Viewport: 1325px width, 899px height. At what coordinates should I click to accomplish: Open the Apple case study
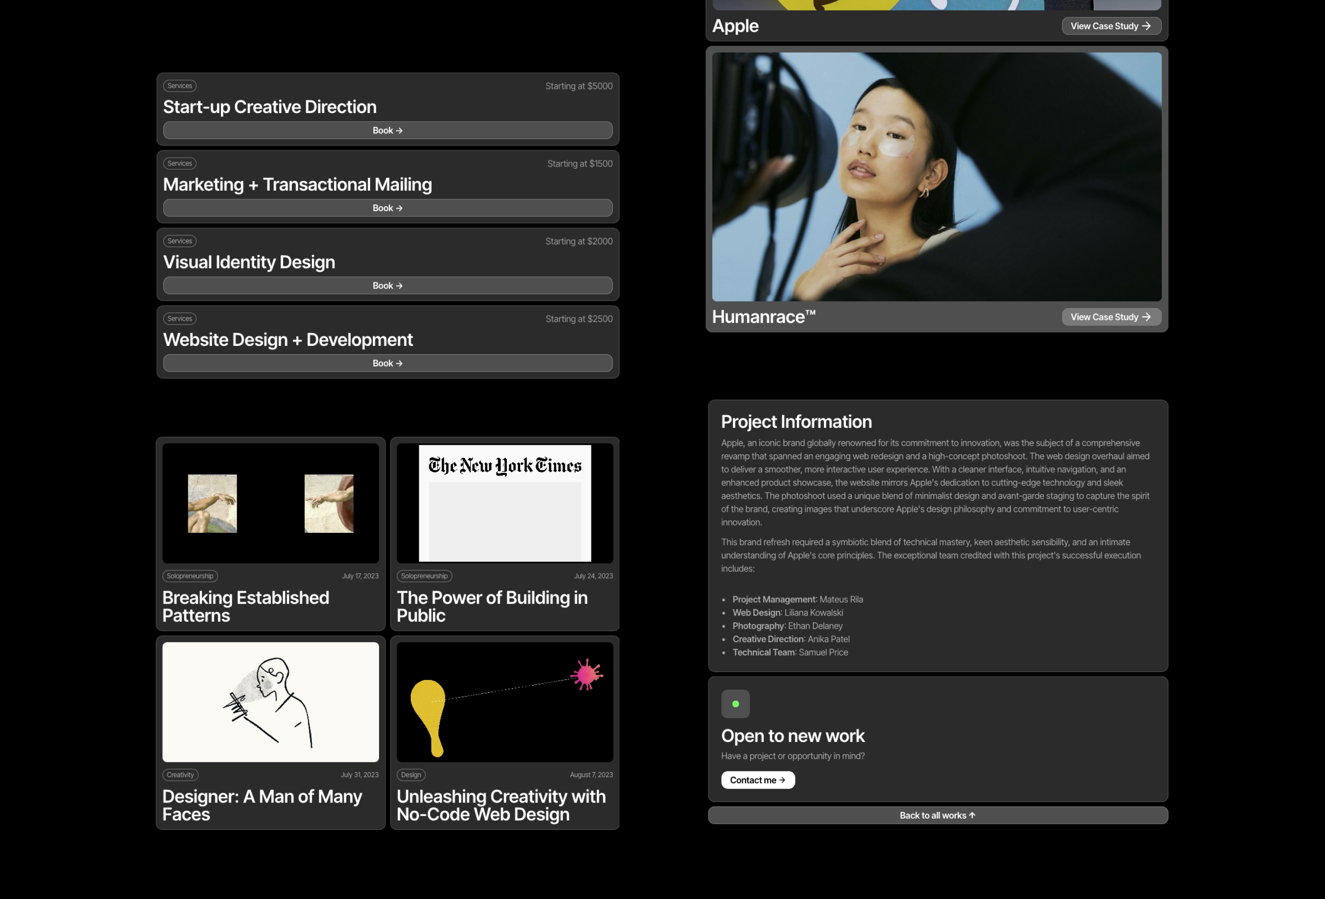tap(1111, 26)
